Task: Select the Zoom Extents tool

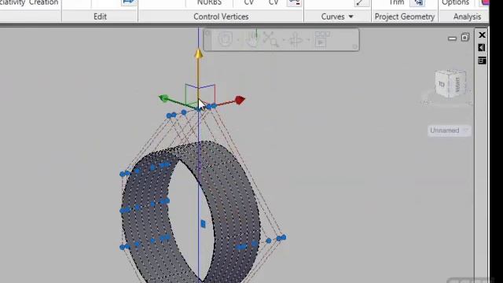Action: 270,39
